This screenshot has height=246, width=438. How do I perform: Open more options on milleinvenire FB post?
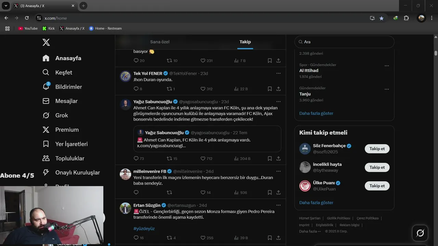(279, 171)
